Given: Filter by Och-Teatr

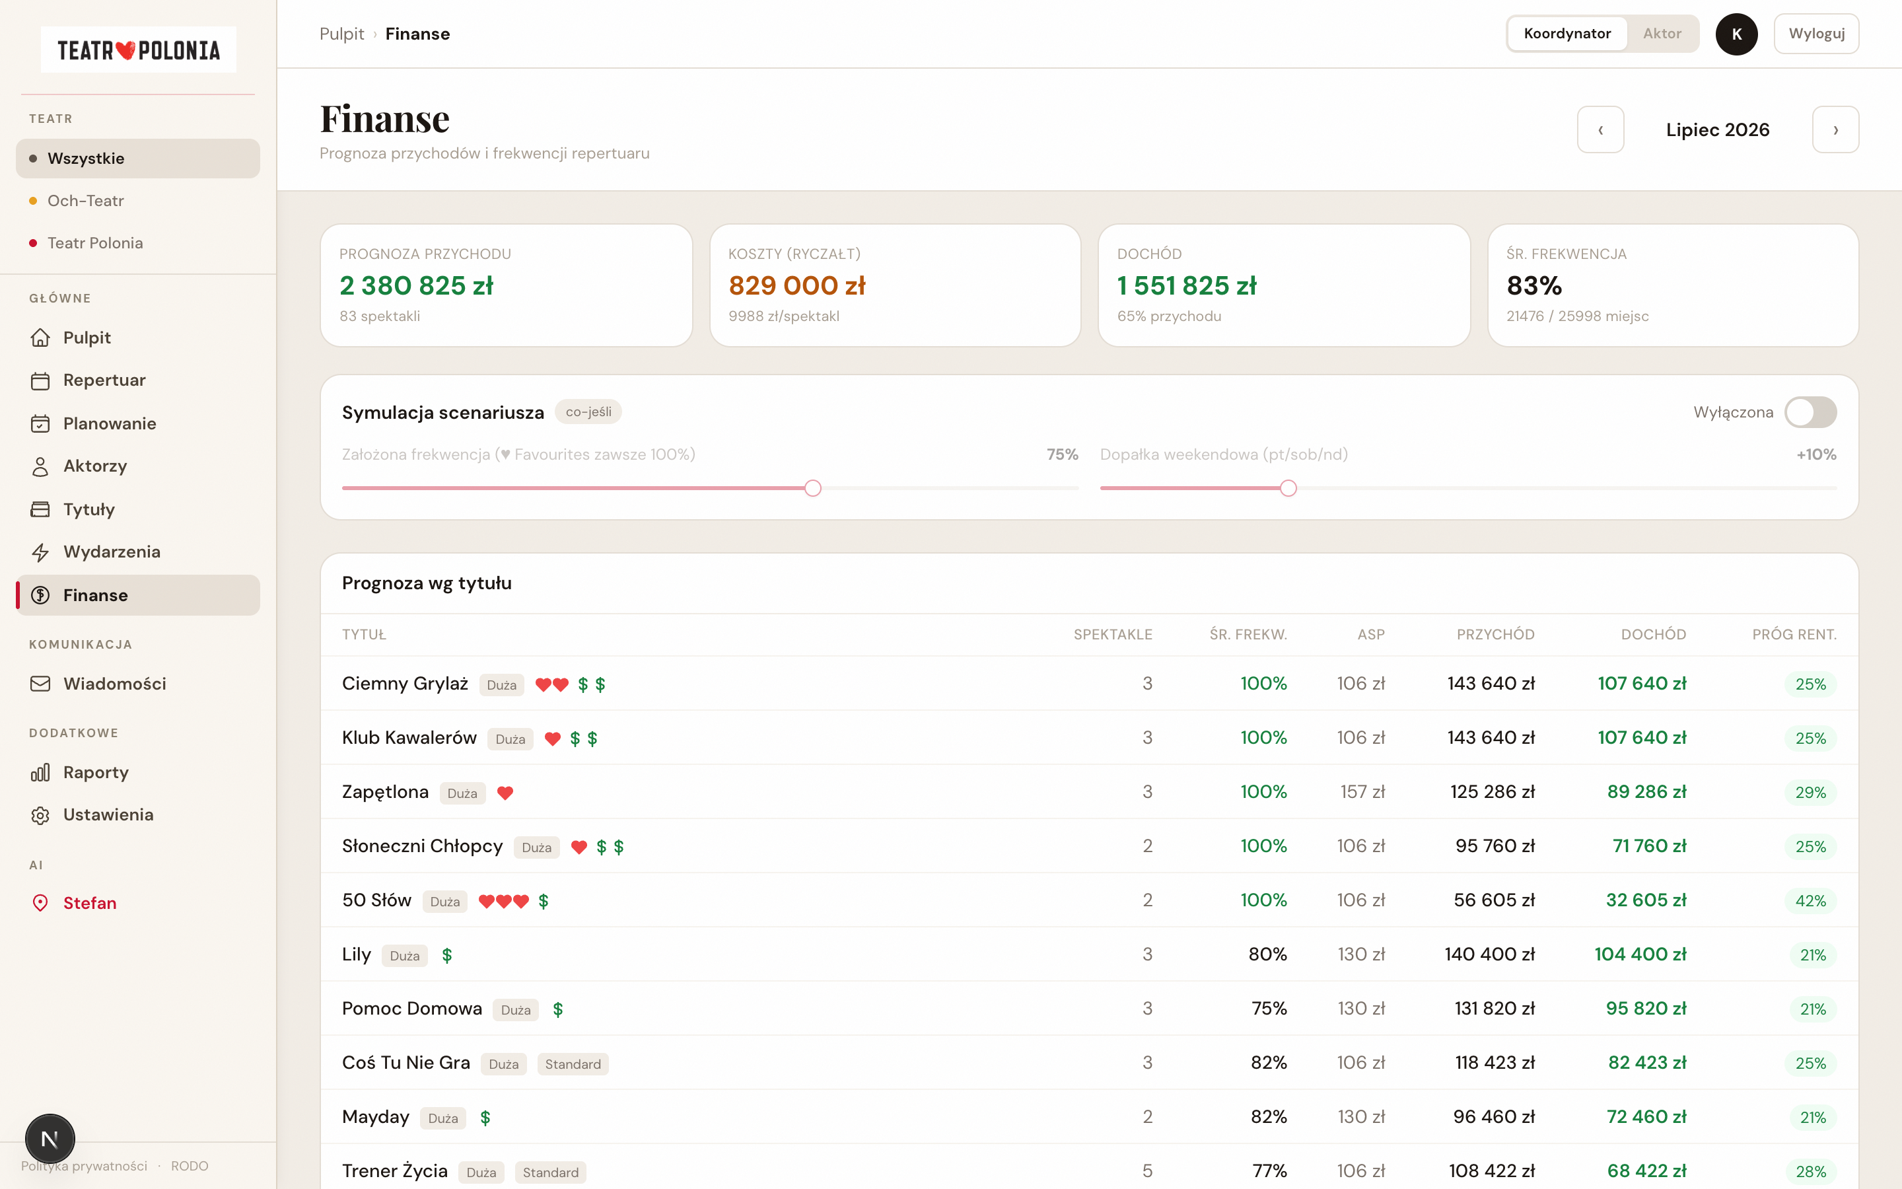Looking at the screenshot, I should 137,201.
